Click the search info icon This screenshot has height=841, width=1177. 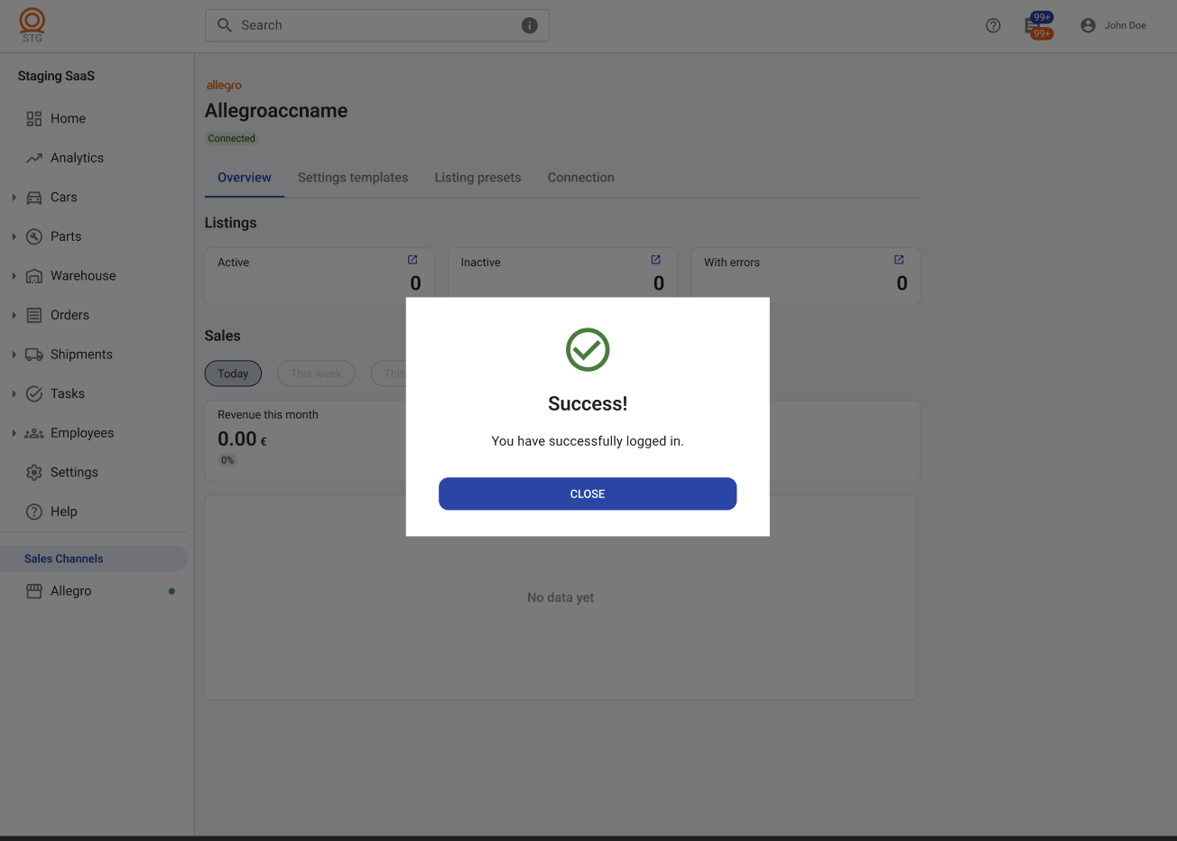click(530, 25)
